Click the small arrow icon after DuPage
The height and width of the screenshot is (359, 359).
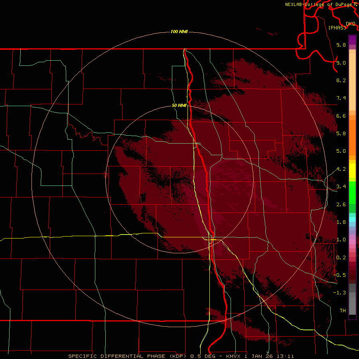355,4
